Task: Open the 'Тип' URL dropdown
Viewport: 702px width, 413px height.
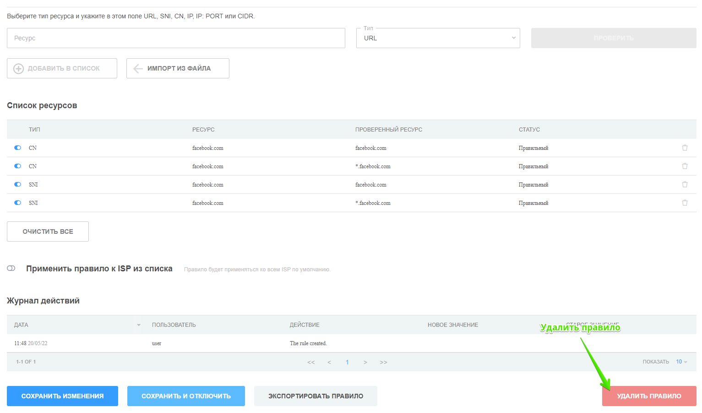Action: tap(438, 38)
